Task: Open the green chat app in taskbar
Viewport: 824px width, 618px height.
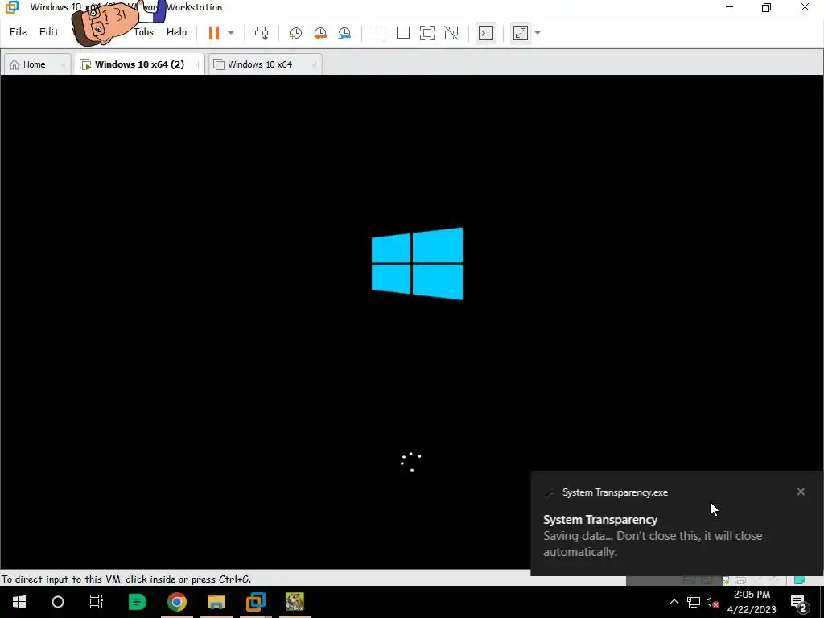Action: (x=137, y=602)
